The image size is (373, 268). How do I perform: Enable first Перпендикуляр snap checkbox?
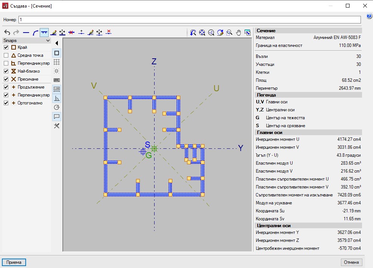pyautogui.click(x=6, y=63)
